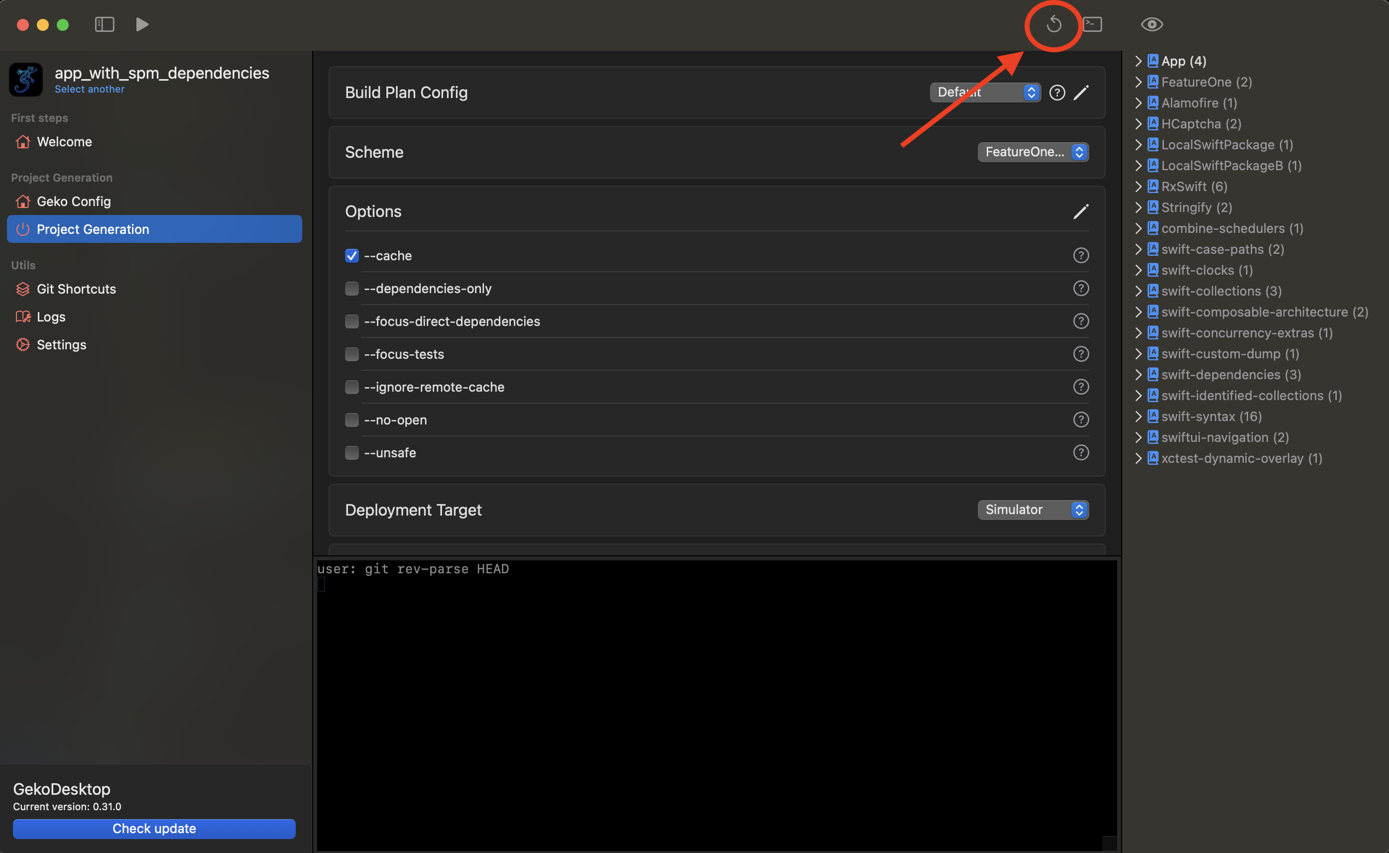Click the Options edit pencil icon
Image resolution: width=1389 pixels, height=853 pixels.
[x=1080, y=212]
